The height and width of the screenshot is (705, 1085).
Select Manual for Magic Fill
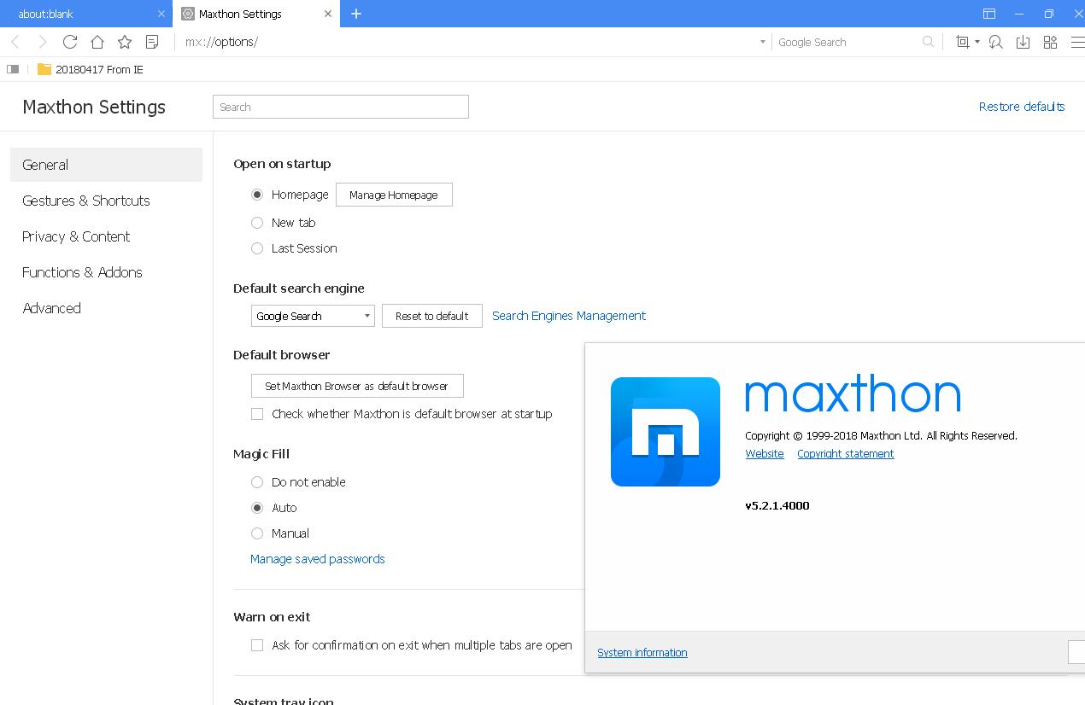click(x=257, y=533)
